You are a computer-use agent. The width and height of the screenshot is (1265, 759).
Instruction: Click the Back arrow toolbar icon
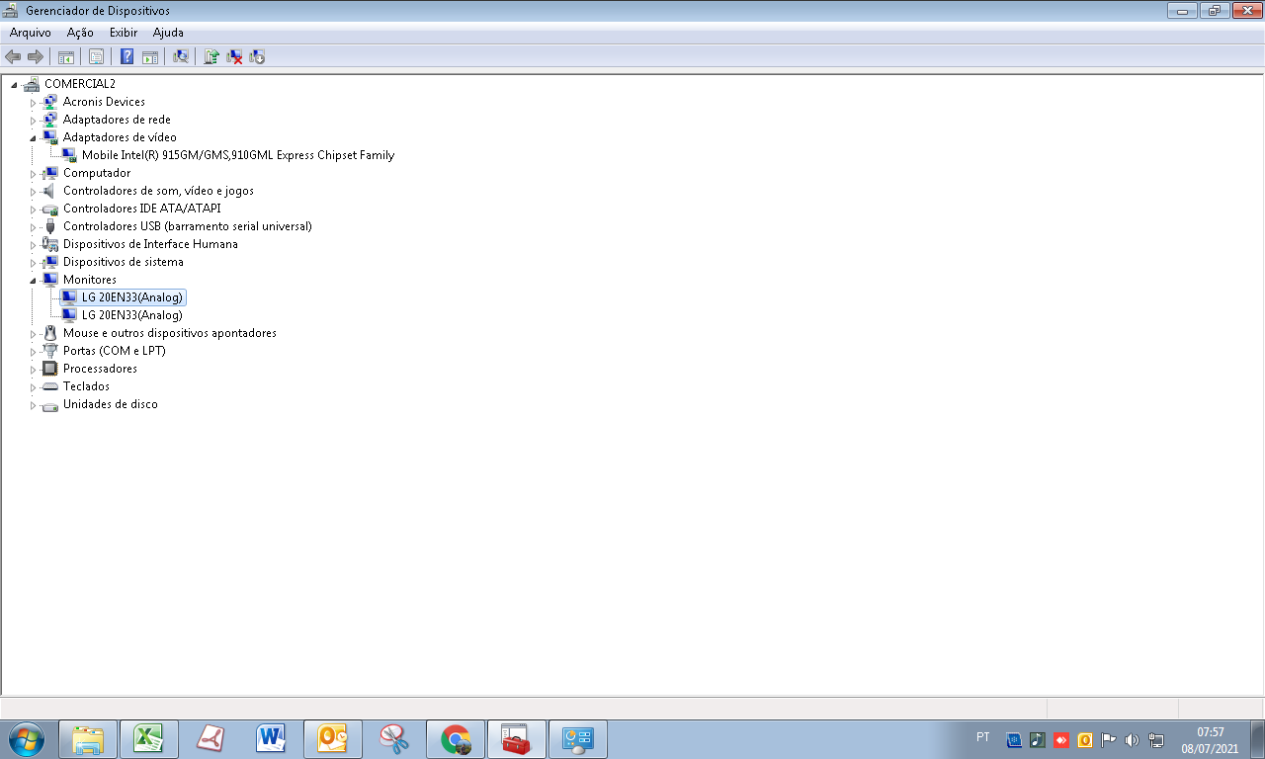13,56
